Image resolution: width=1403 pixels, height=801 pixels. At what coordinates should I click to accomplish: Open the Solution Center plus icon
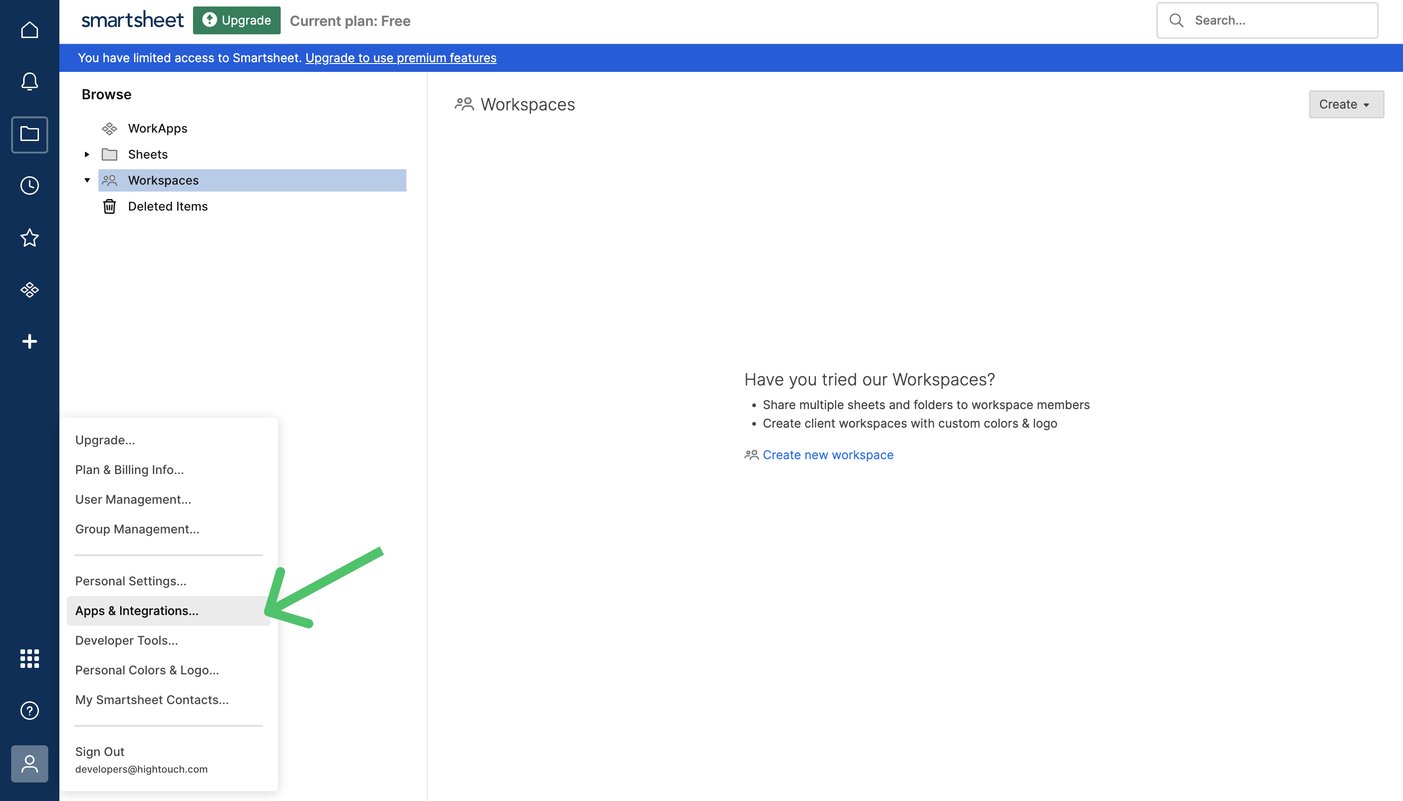click(29, 341)
